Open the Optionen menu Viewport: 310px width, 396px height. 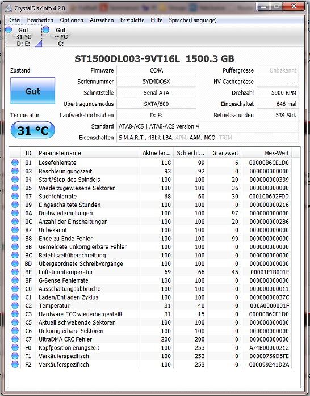click(x=72, y=20)
